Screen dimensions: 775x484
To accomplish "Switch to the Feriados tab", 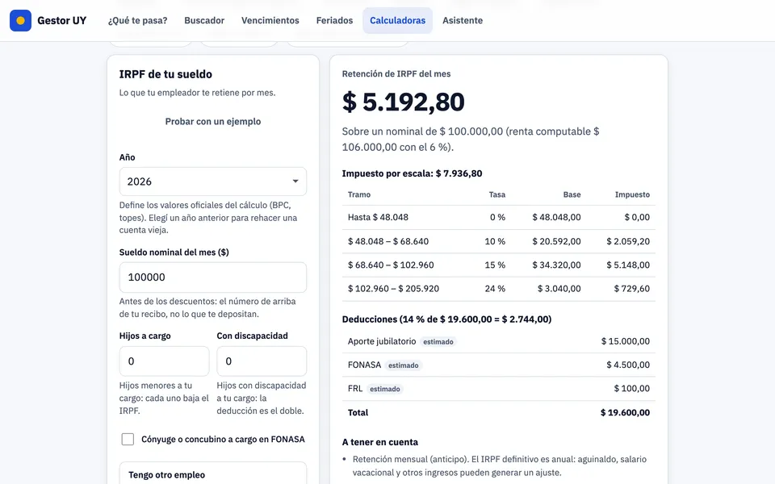I will click(x=334, y=20).
